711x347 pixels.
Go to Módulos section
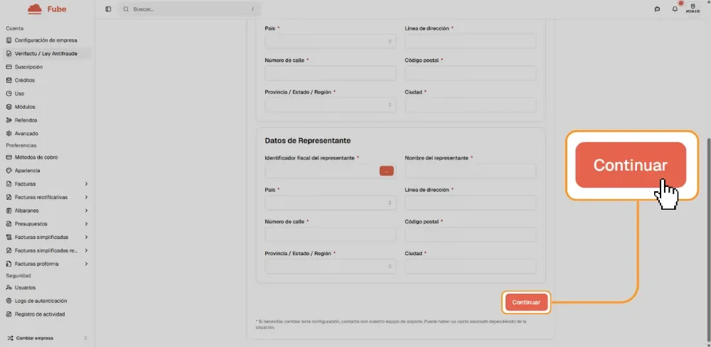pos(25,107)
